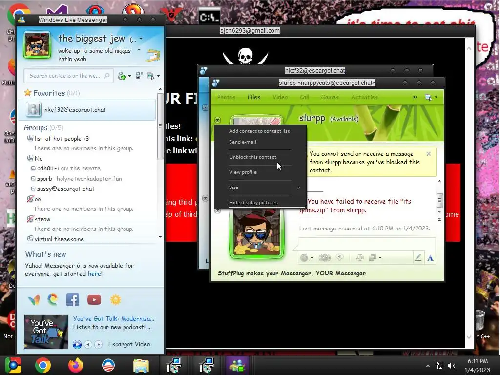The height and width of the screenshot is (375, 500).
Task: Click the change contact list layout icon
Action: coord(139,76)
